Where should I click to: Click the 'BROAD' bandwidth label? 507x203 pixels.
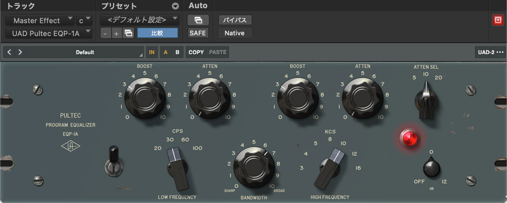(279, 191)
